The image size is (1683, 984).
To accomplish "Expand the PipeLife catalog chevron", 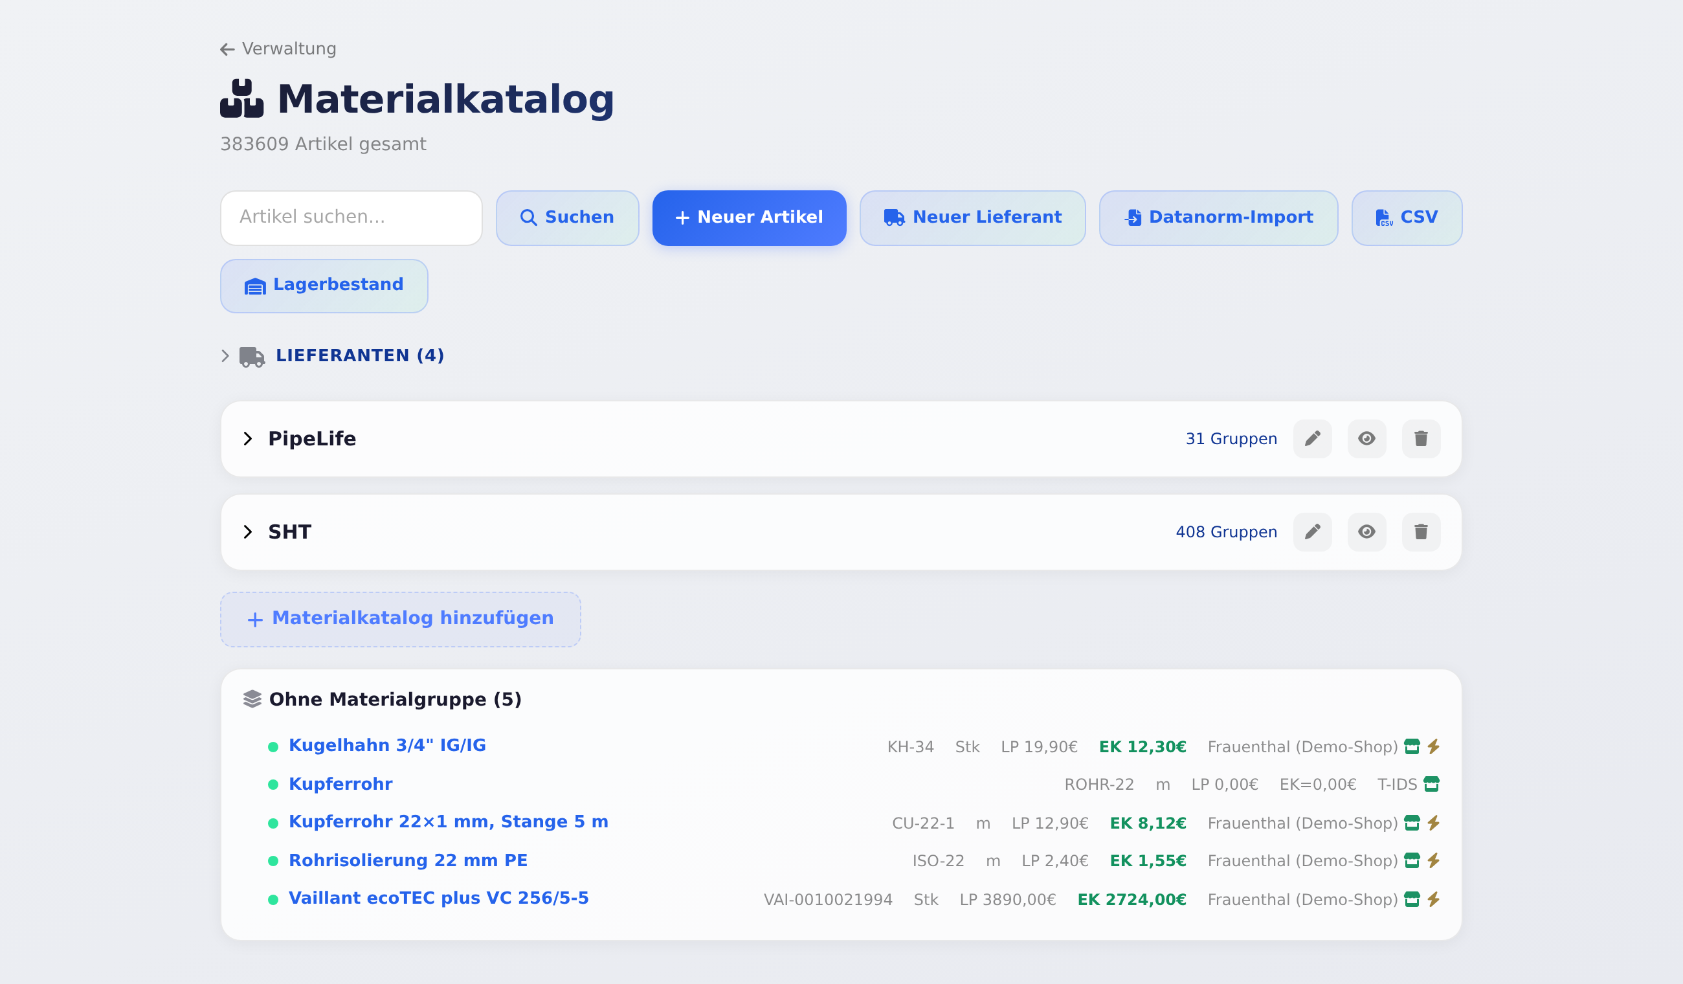I will coord(248,439).
